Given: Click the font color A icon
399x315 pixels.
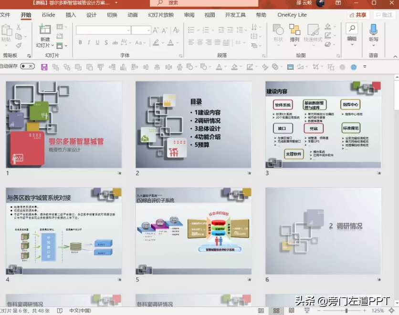Looking at the screenshot, I should coord(170,42).
